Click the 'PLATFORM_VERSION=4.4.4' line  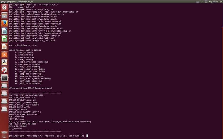pyautogui.click(x=22, y=98)
